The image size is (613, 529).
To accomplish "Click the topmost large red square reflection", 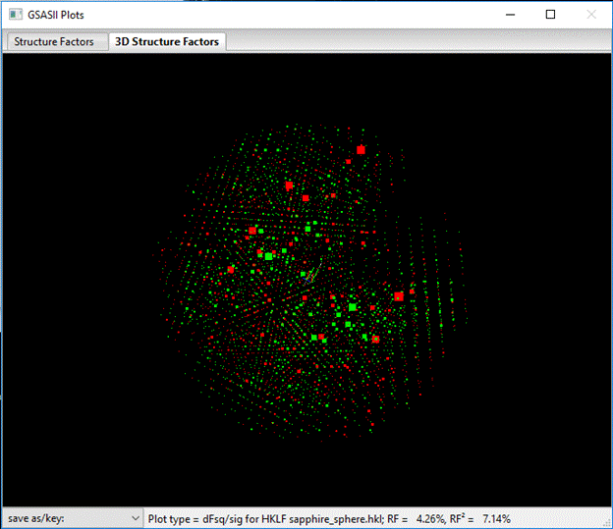I will click(x=361, y=150).
